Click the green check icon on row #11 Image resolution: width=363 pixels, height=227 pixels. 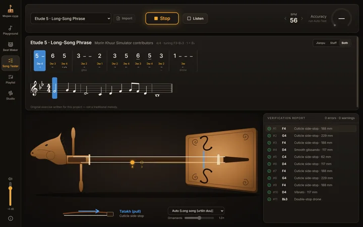269,199
